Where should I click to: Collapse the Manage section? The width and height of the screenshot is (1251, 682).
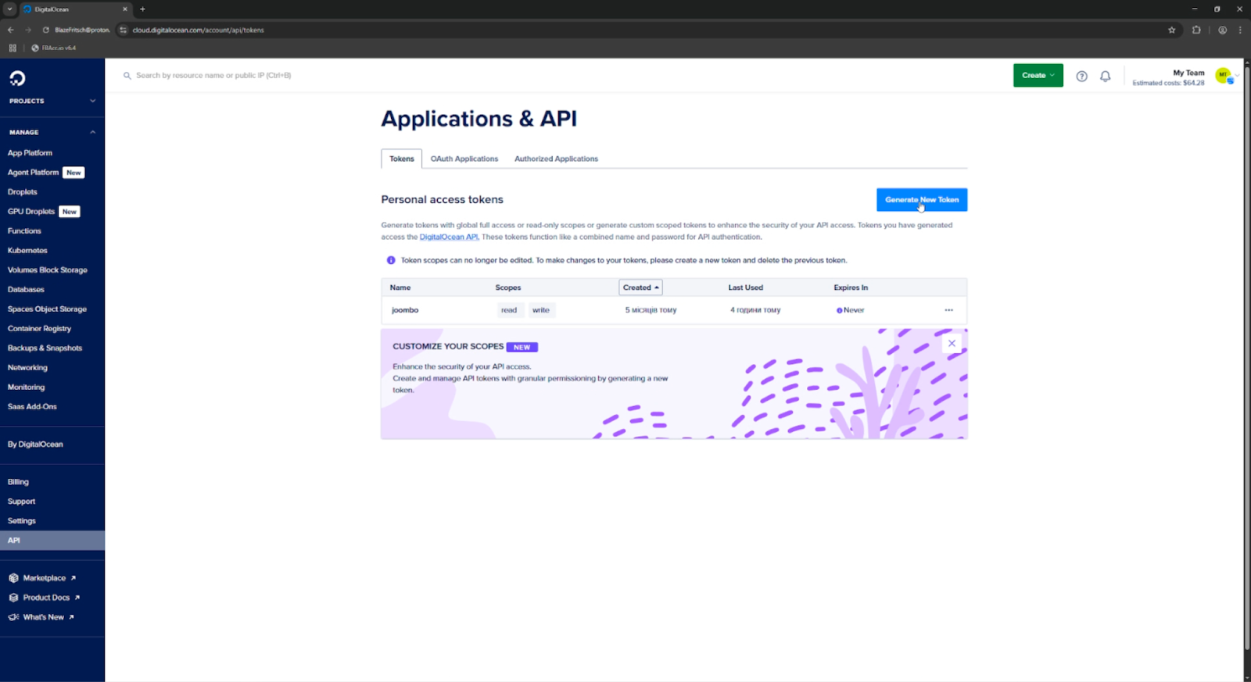(x=52, y=132)
